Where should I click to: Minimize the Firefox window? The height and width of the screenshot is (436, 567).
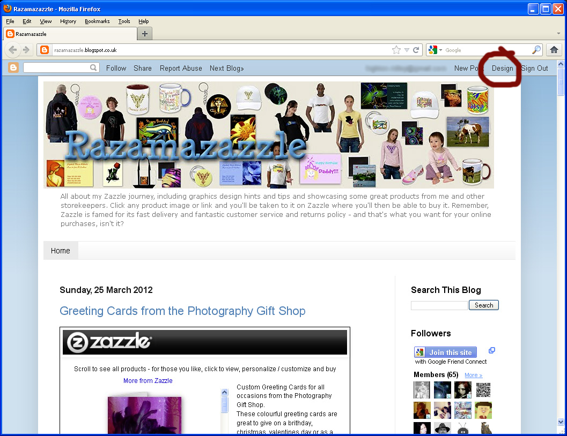533,9
